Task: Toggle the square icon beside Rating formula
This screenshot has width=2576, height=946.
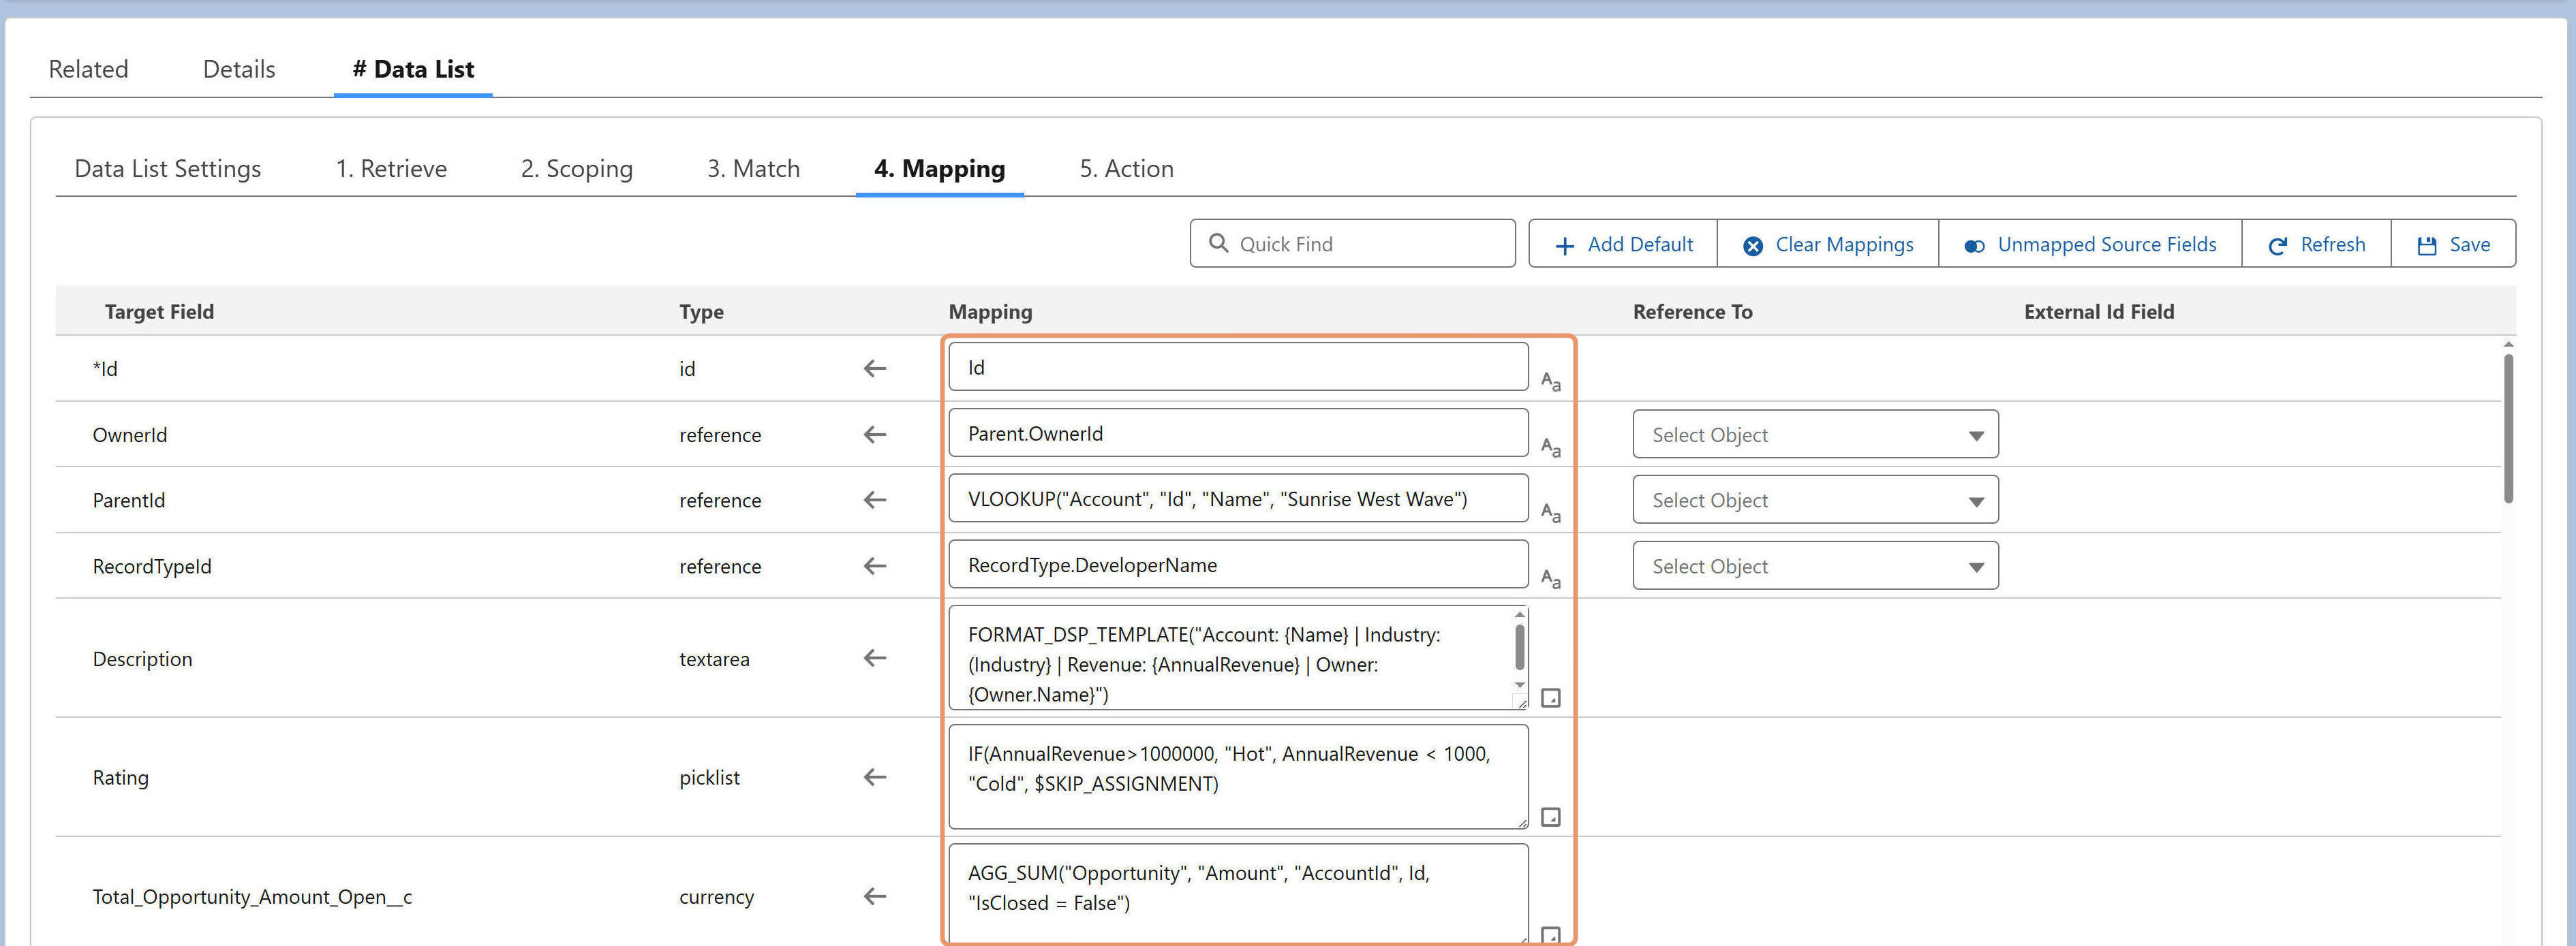Action: click(x=1550, y=817)
